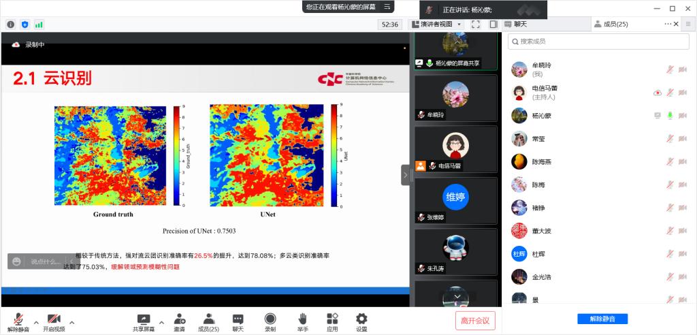Check the green network signal icon
The width and height of the screenshot is (697, 335).
(x=39, y=25)
